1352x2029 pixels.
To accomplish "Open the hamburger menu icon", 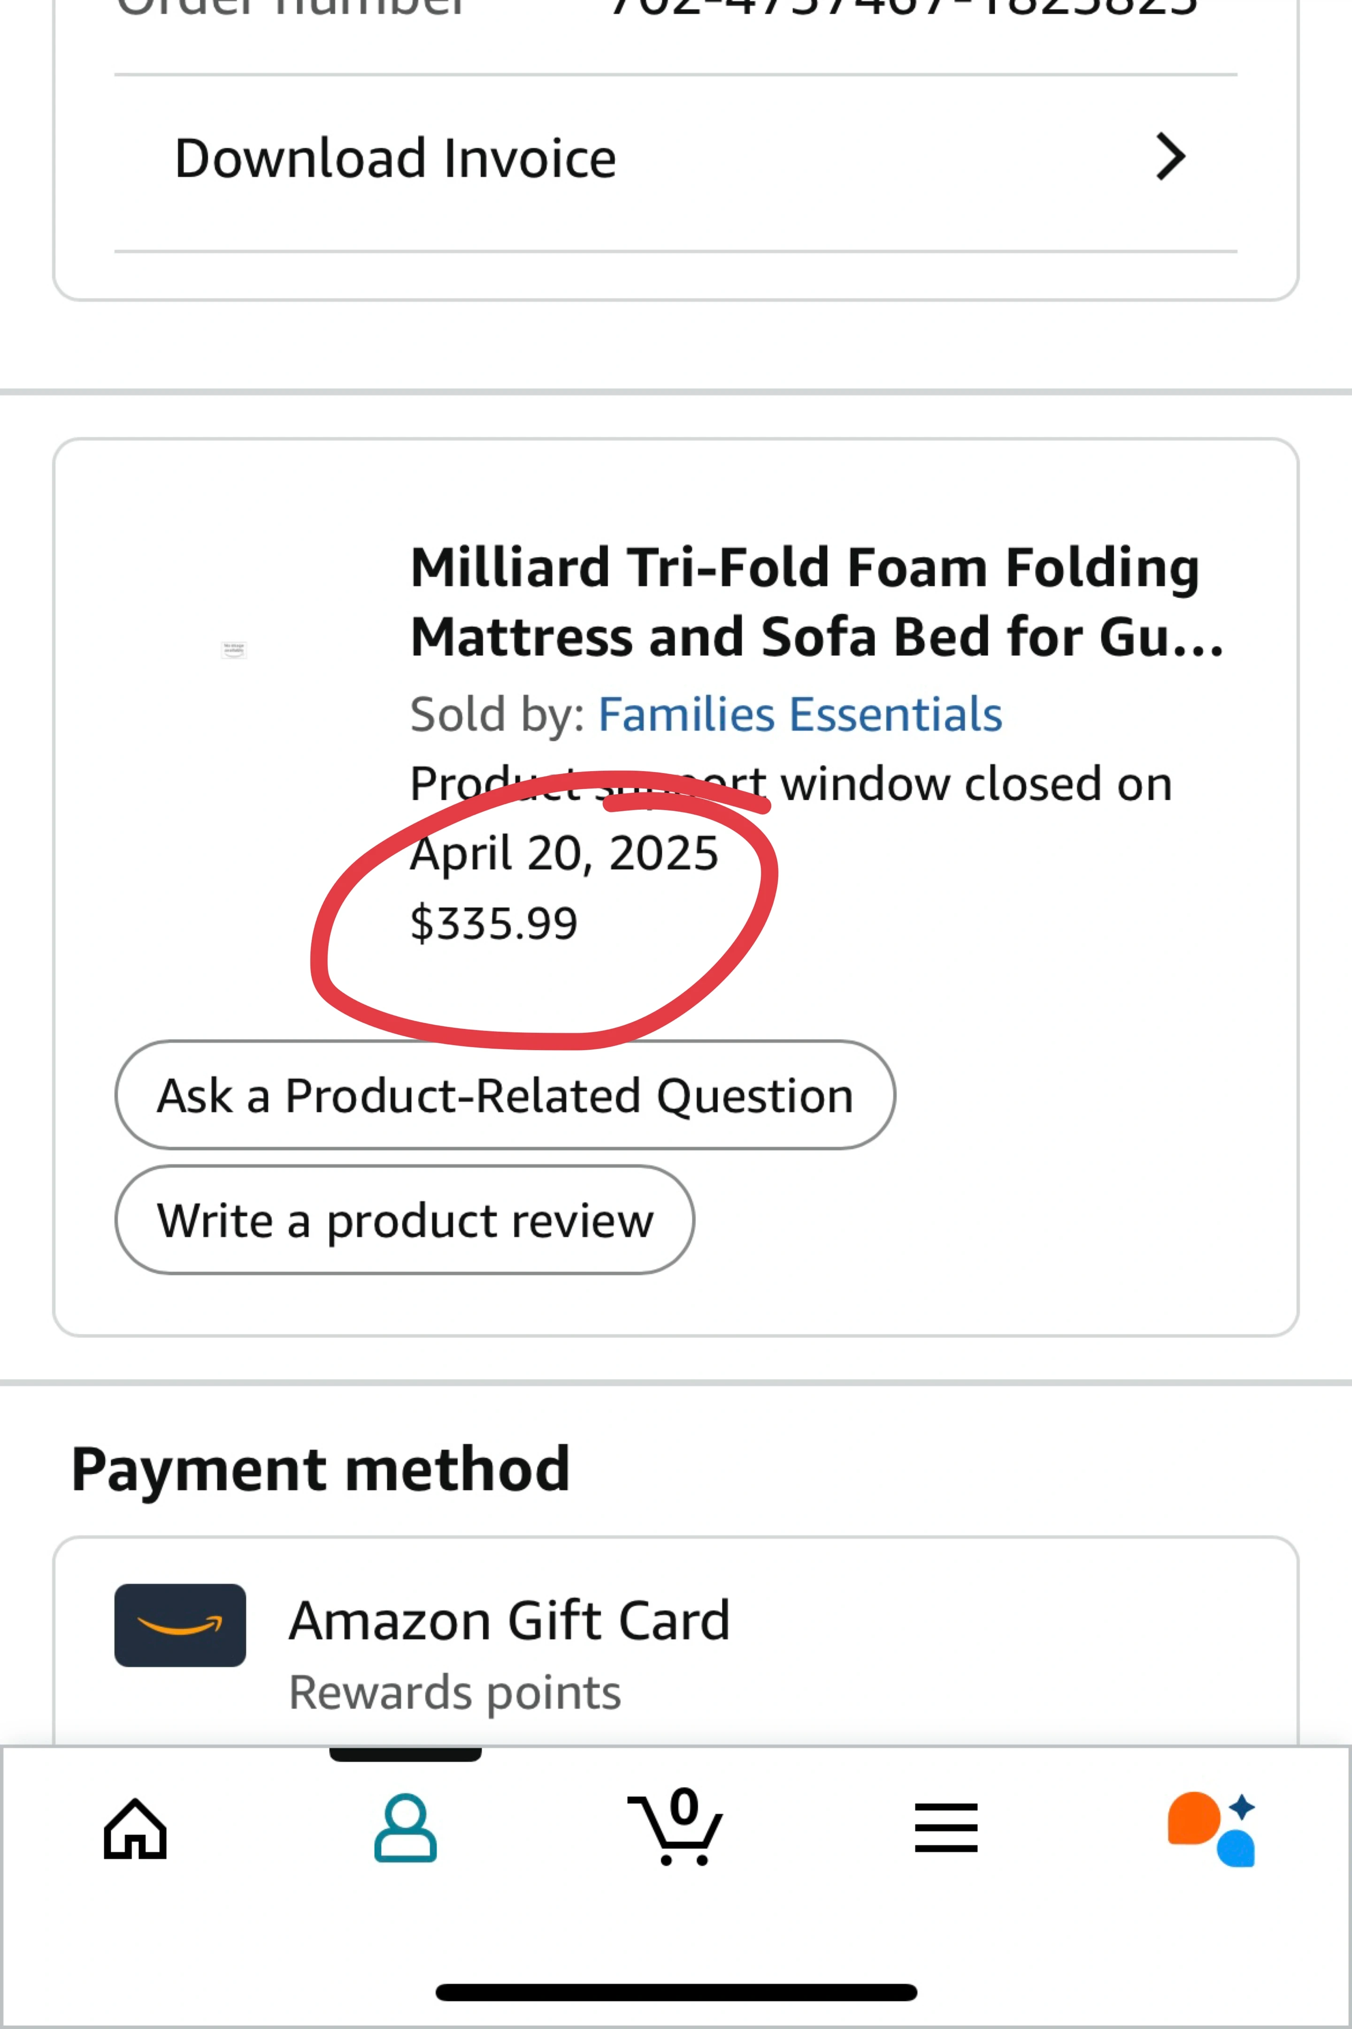I will [946, 1828].
